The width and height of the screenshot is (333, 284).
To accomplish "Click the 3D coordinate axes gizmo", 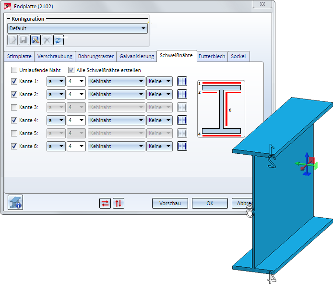I will point(306,164).
